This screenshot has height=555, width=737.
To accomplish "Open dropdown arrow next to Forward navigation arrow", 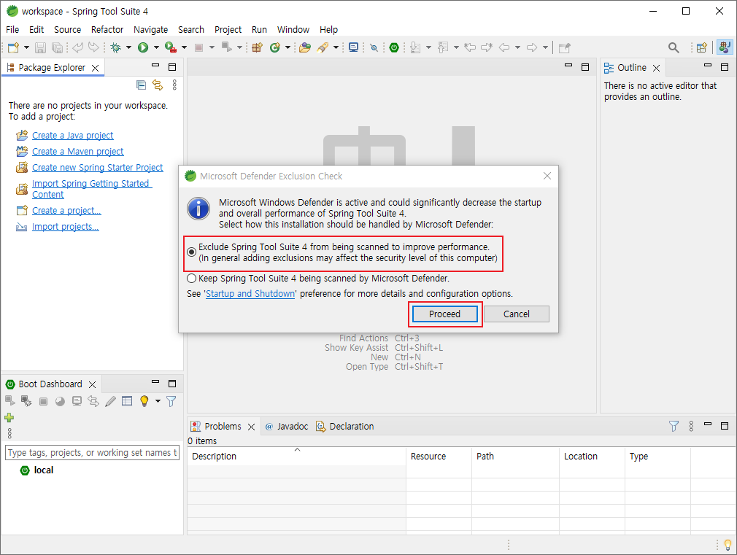I will coord(545,47).
